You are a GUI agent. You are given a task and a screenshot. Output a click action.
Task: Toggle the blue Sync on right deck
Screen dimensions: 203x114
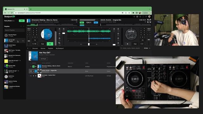[x=96, y=22]
